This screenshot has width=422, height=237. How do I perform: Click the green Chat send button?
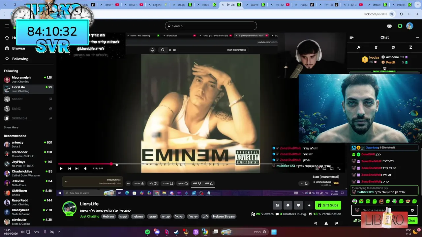[411, 221]
